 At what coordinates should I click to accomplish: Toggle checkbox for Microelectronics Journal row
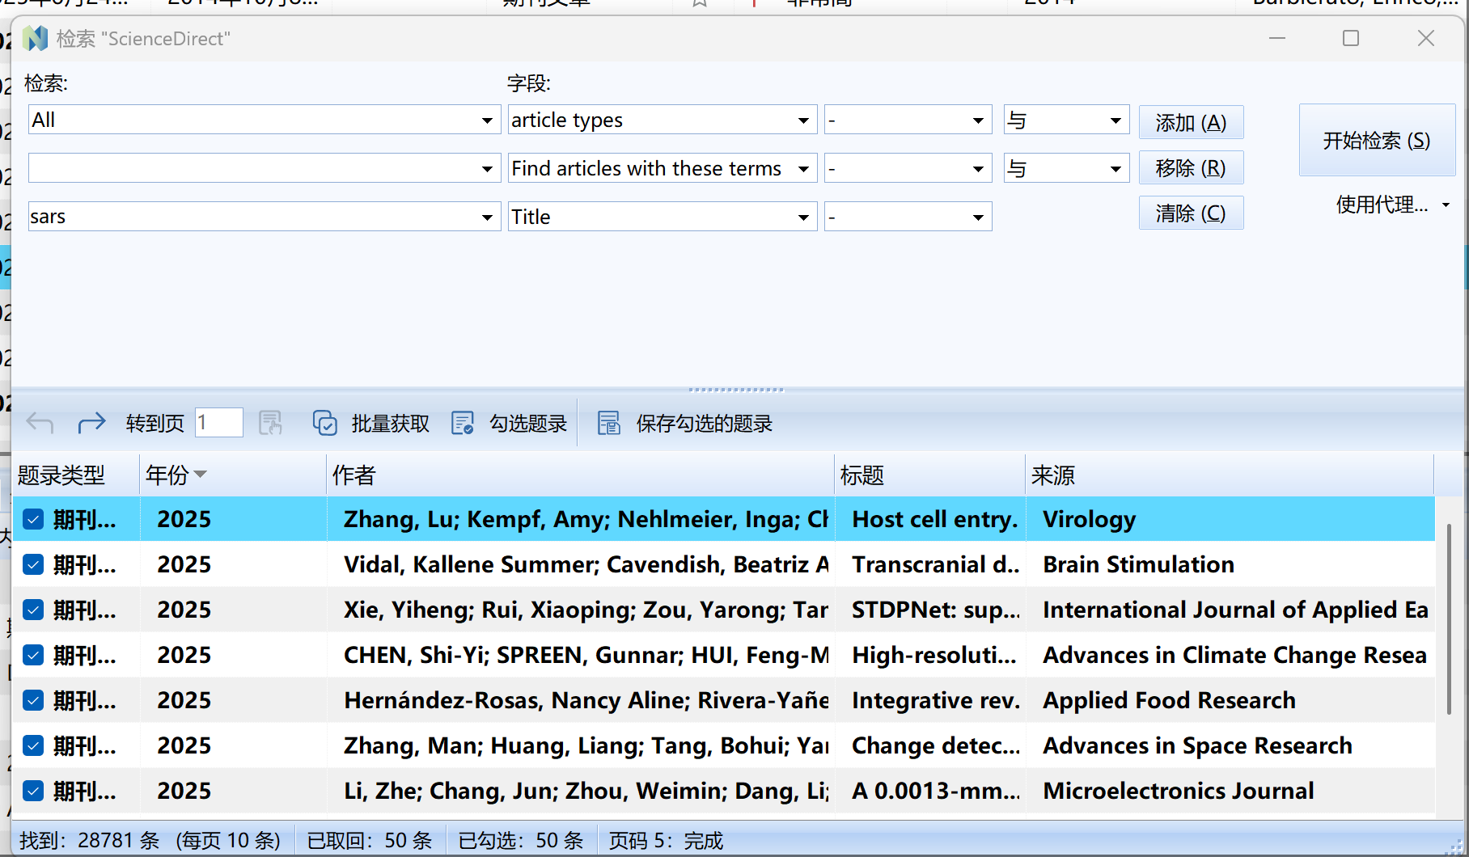[x=33, y=791]
